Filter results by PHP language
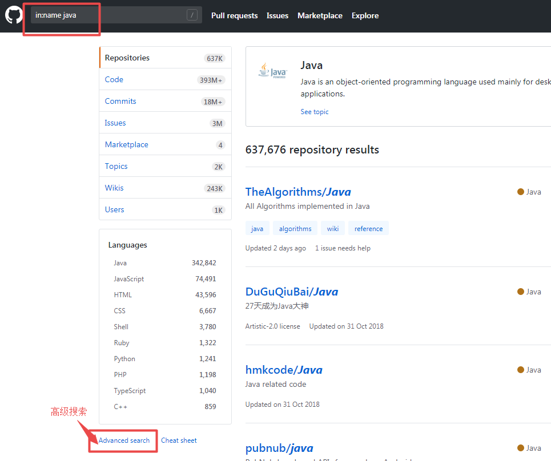Image resolution: width=551 pixels, height=461 pixels. coord(165,375)
